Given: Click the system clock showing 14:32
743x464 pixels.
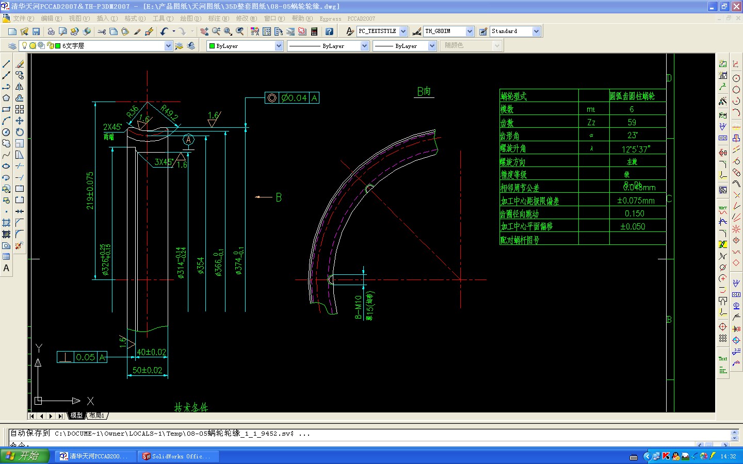Looking at the screenshot, I should pos(728,456).
